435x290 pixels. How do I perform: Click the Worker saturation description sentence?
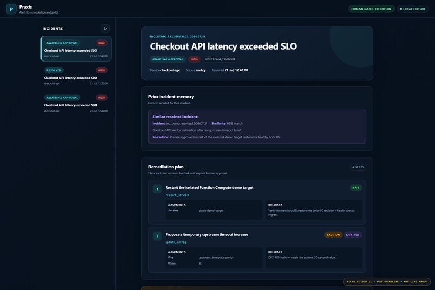pyautogui.click(x=197, y=130)
